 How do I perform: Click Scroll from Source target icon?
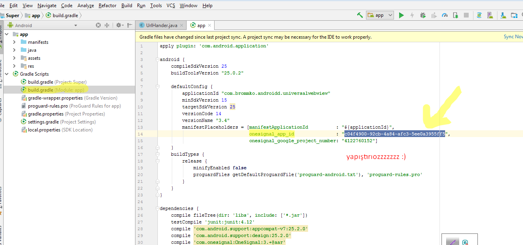[98, 25]
